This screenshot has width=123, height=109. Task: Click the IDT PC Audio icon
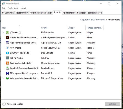pyautogui.click(x=7, y=58)
